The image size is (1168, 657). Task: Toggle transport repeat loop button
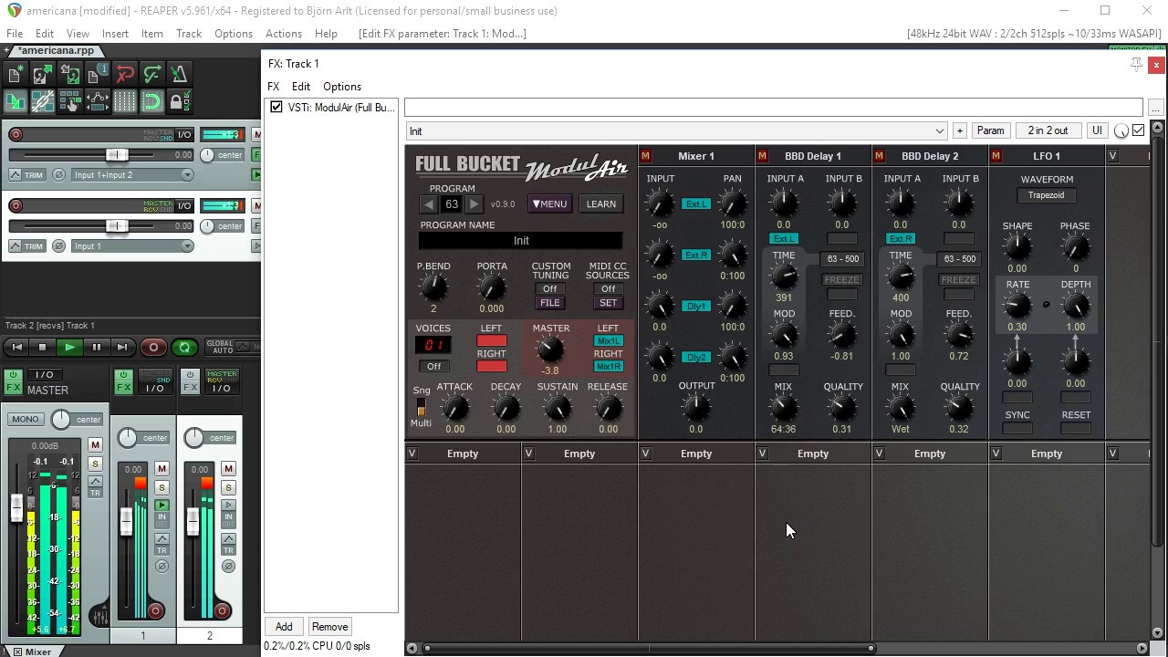click(x=184, y=347)
